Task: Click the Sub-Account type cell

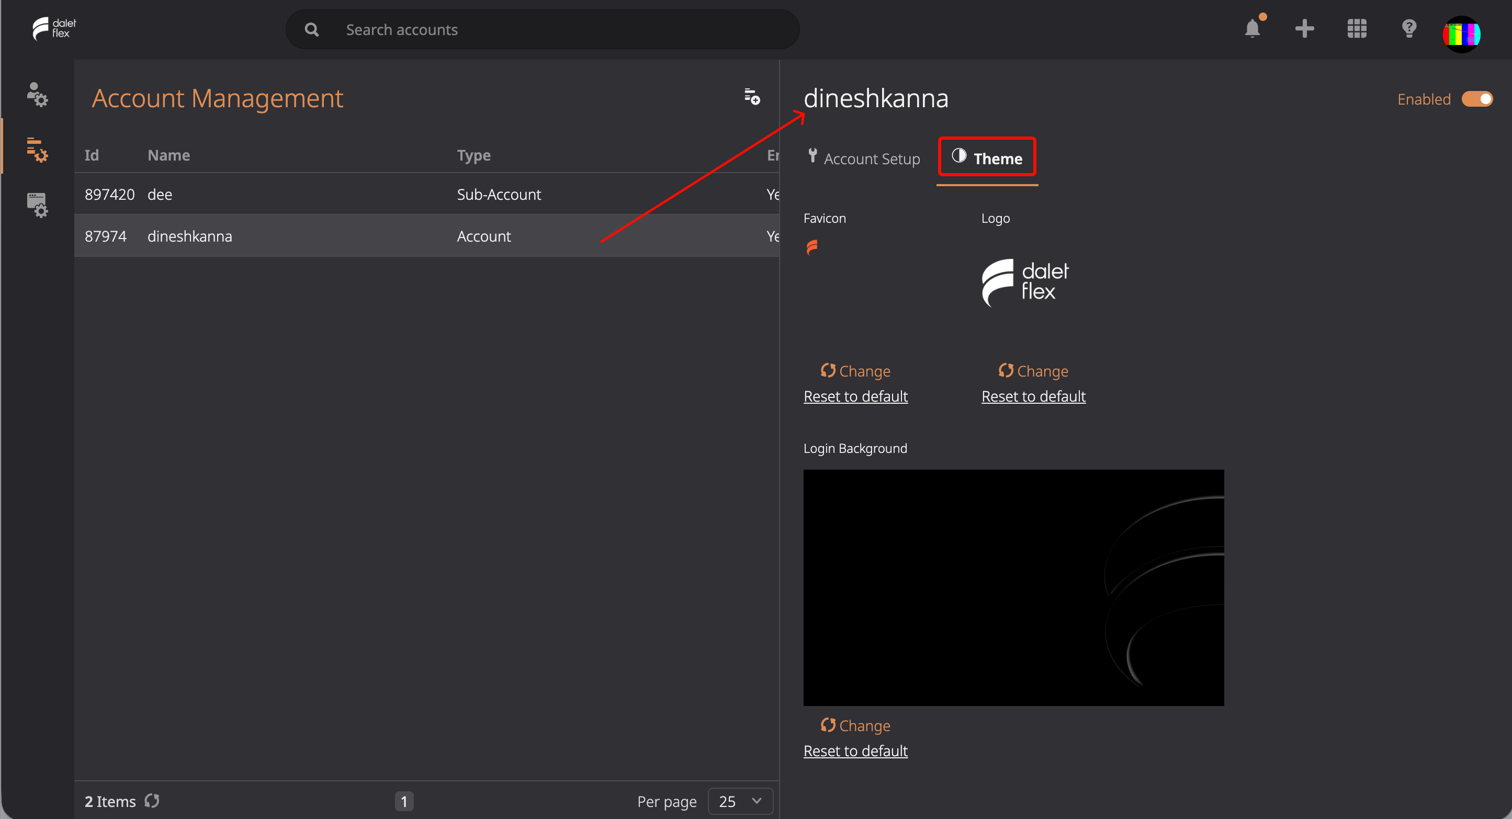Action: click(499, 194)
